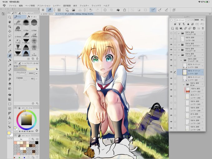
Task: Select the S-Pen brush sub tool
Action: click(x=34, y=54)
